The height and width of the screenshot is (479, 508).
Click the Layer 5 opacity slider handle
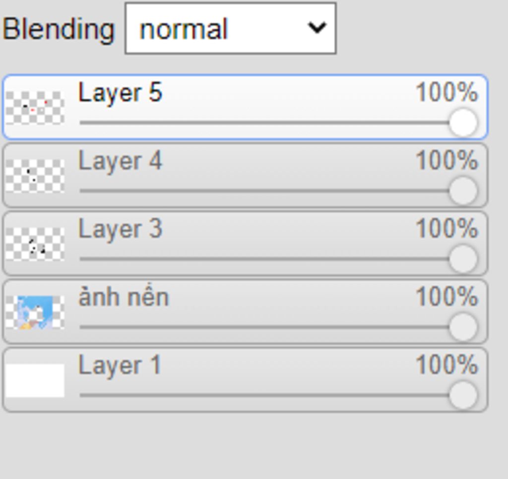point(463,123)
